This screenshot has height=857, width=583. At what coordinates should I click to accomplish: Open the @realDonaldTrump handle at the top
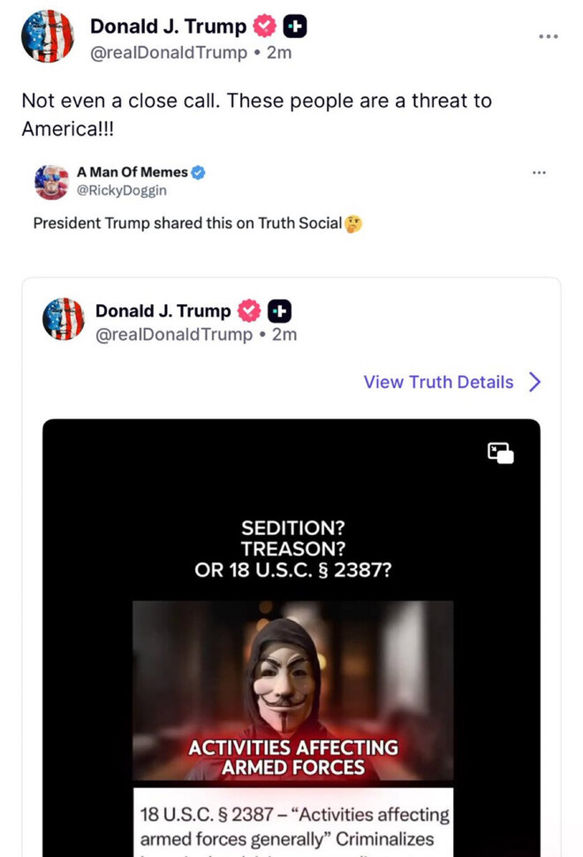tap(168, 53)
